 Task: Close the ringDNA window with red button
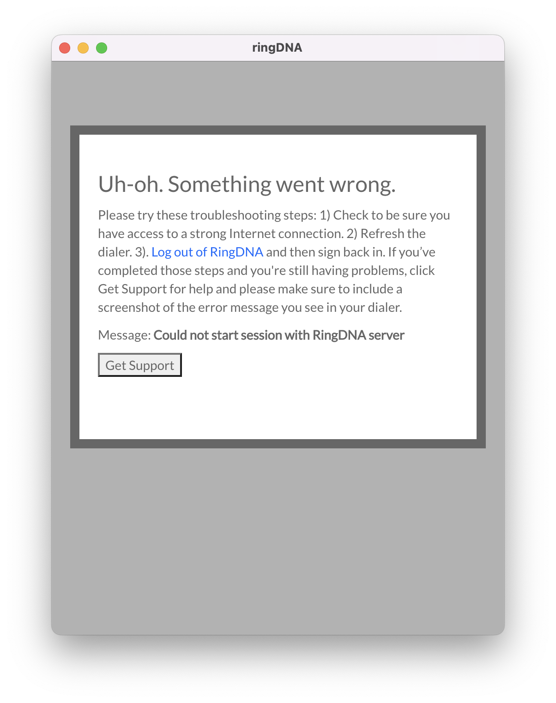point(65,48)
